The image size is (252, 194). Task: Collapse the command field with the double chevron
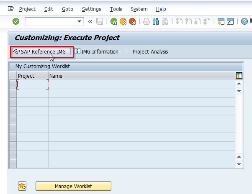pyautogui.click(x=90, y=21)
